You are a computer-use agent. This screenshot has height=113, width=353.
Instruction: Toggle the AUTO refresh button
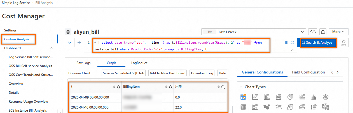point(343,43)
